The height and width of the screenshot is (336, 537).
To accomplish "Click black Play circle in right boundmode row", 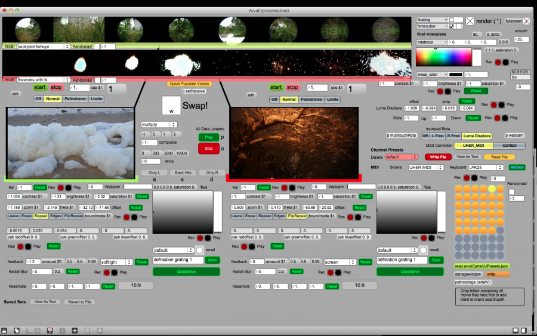I will pos(358,217).
